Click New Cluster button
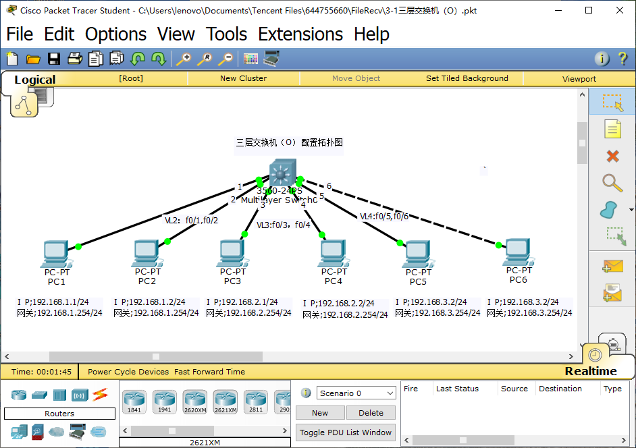Image resolution: width=636 pixels, height=448 pixels. (243, 78)
